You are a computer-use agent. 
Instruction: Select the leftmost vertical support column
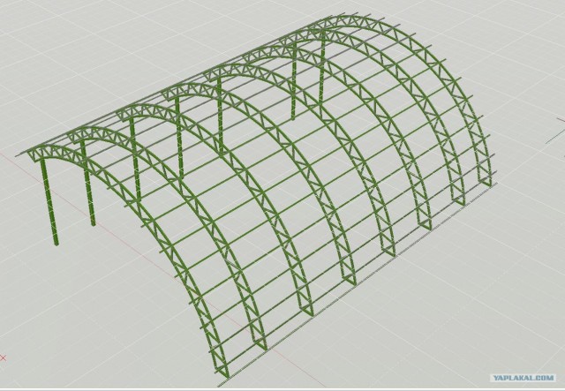point(49,202)
